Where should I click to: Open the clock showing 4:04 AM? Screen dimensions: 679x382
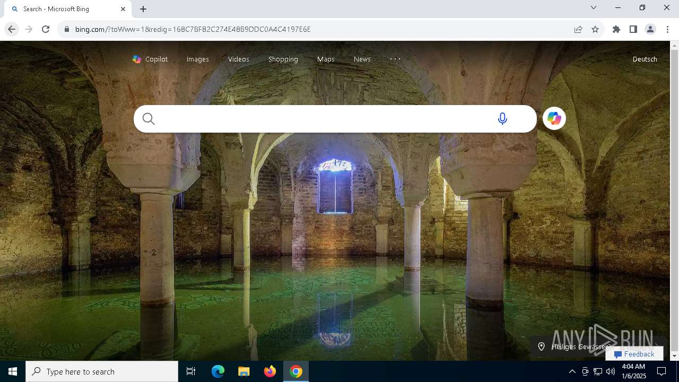pyautogui.click(x=633, y=371)
